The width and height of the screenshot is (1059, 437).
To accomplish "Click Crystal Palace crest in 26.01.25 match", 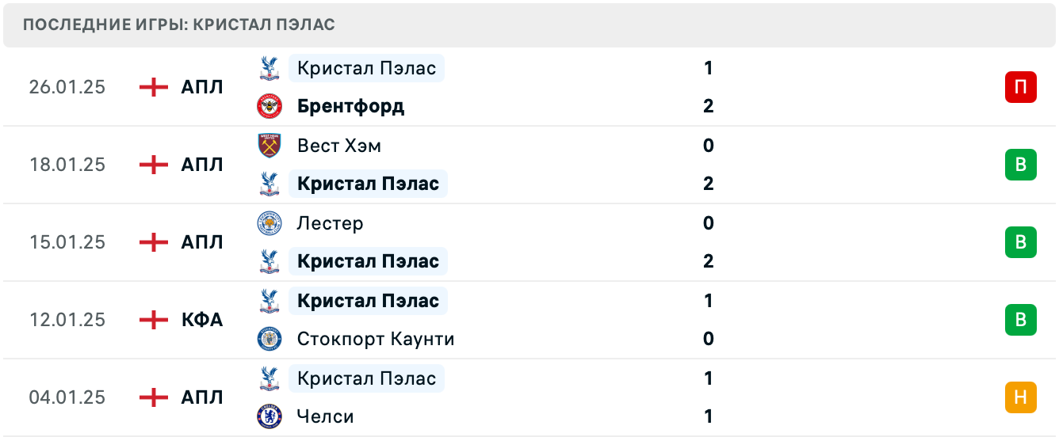I will click(x=270, y=68).
